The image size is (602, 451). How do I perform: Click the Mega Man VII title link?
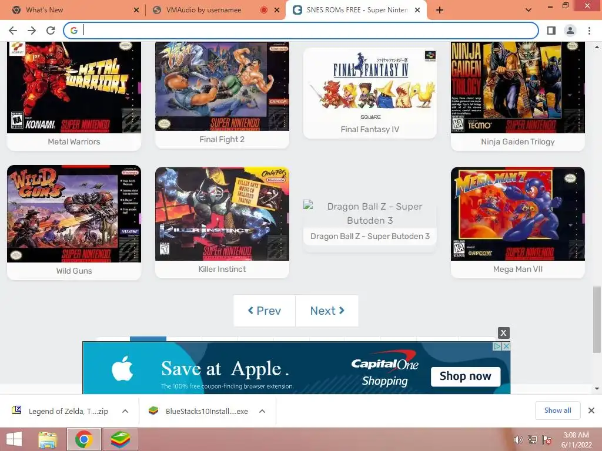[x=517, y=269]
